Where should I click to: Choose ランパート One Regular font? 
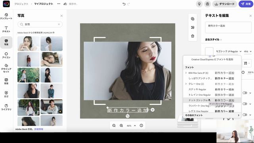212,106
